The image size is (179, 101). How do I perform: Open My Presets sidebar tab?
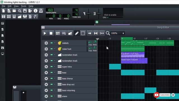3,42
